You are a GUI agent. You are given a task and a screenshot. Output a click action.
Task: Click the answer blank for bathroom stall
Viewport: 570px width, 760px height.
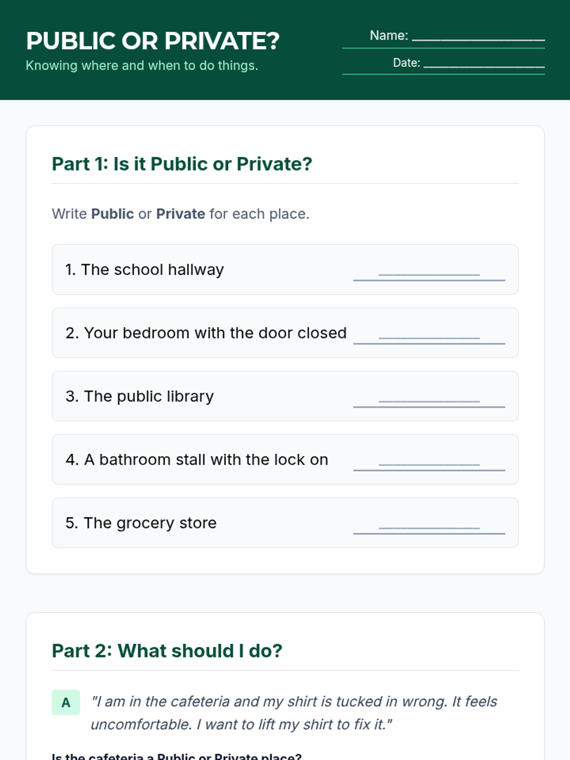[429, 460]
